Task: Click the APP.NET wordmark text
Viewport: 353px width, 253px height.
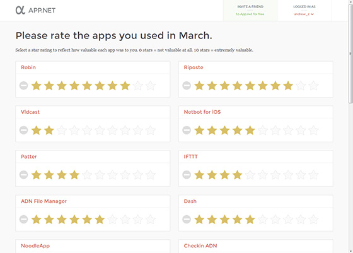Action: click(42, 10)
